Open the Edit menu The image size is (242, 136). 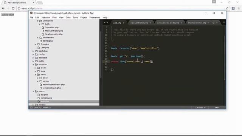(x=37, y=17)
